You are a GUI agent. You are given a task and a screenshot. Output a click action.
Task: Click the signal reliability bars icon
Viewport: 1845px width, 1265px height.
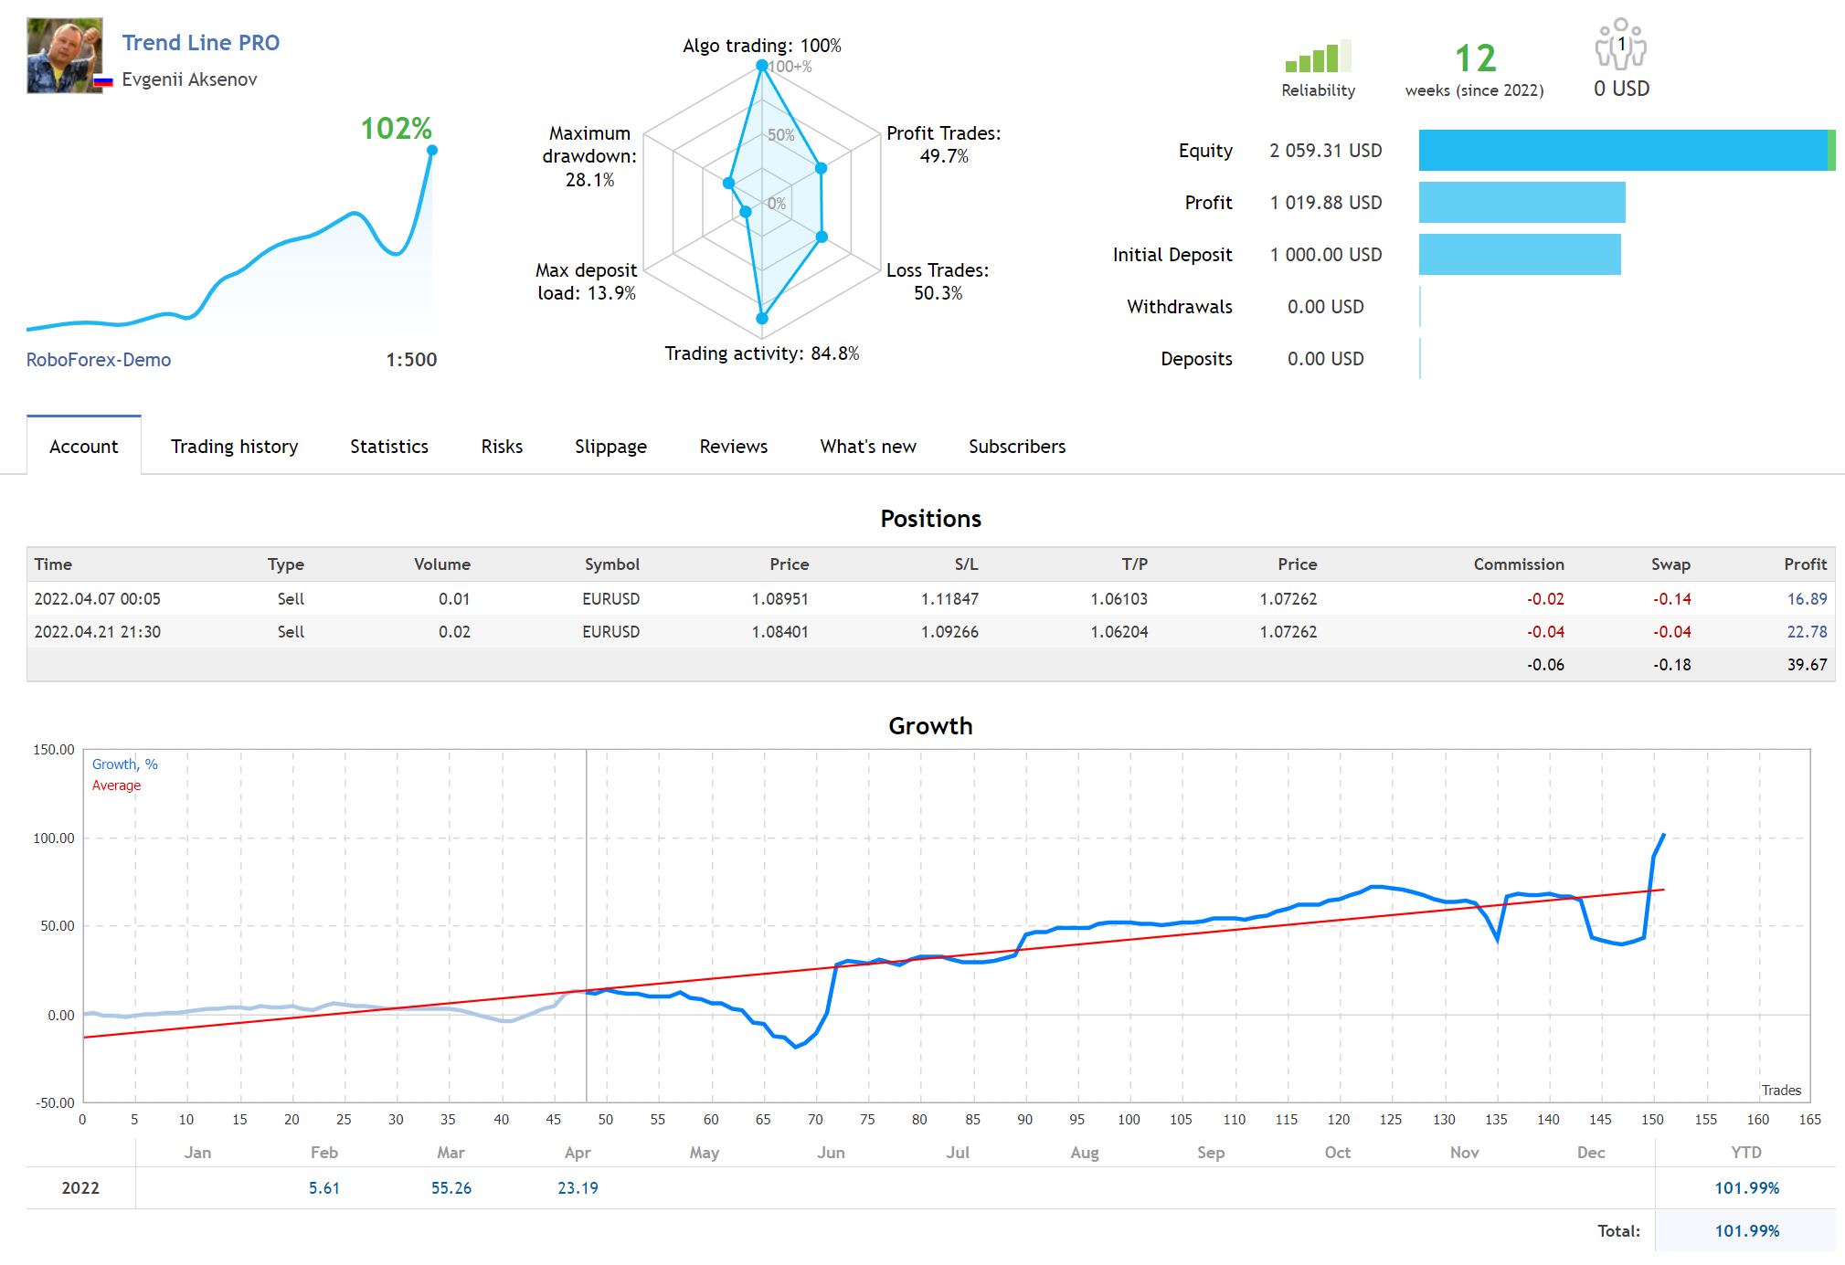click(1317, 58)
